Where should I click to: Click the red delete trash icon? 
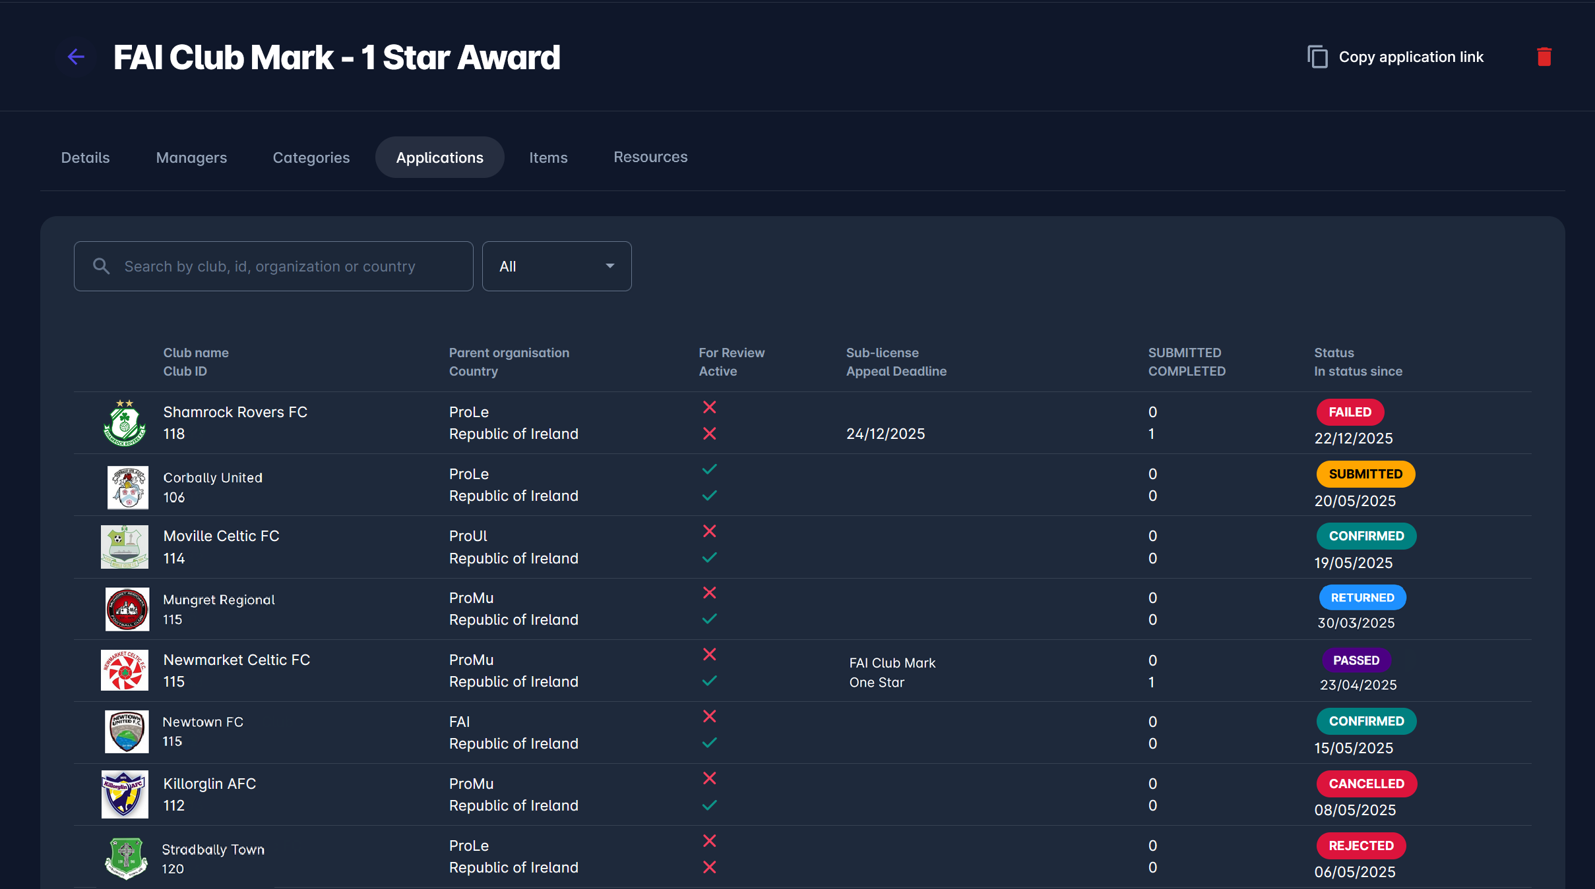(1544, 57)
